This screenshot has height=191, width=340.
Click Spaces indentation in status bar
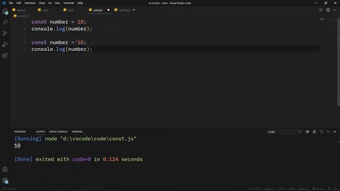coord(270,189)
